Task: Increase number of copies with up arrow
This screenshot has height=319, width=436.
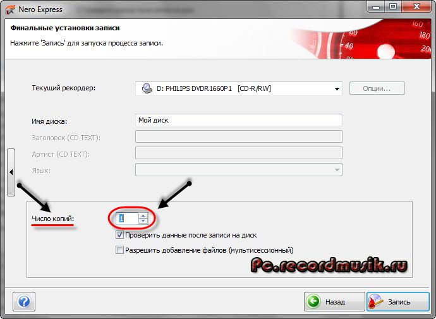Action: pyautogui.click(x=143, y=216)
